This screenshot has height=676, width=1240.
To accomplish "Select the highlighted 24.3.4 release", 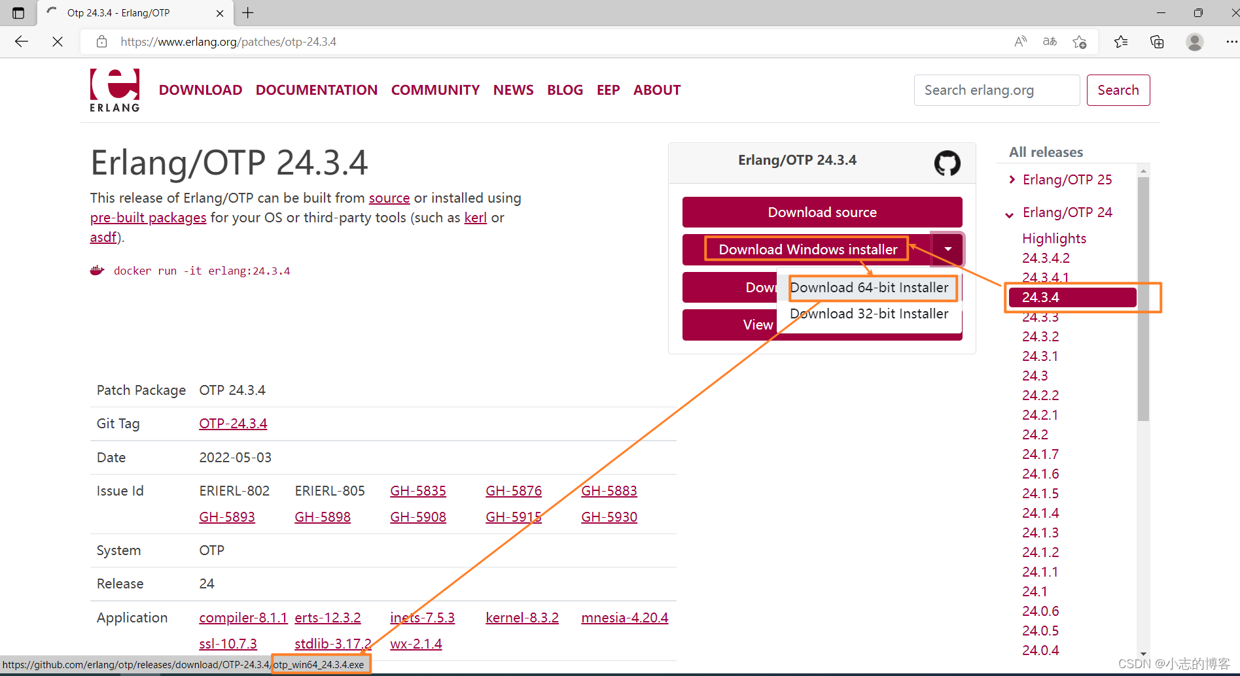I will pyautogui.click(x=1072, y=297).
